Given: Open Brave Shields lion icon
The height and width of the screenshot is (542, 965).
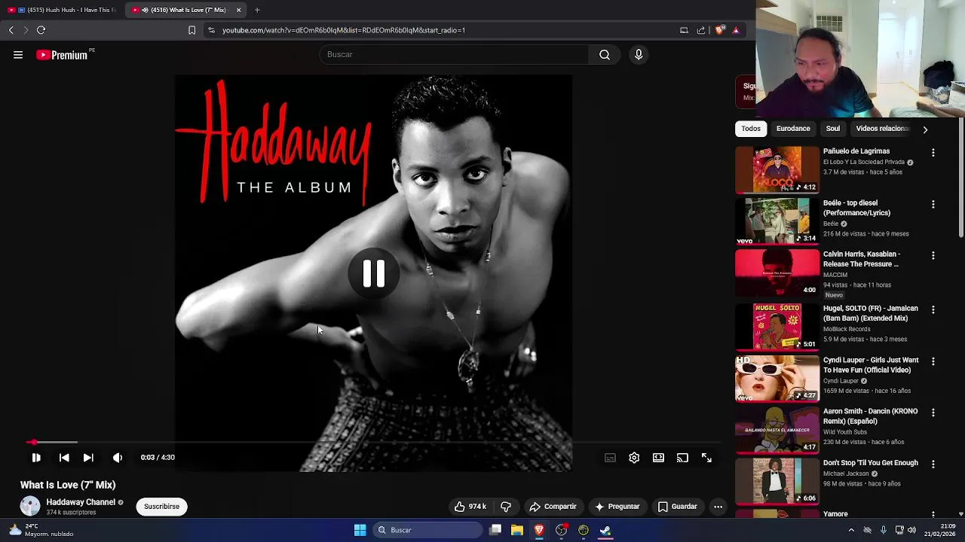Looking at the screenshot, I should (720, 30).
